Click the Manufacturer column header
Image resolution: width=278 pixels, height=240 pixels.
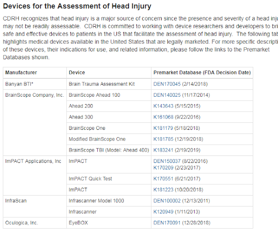coord(21,73)
